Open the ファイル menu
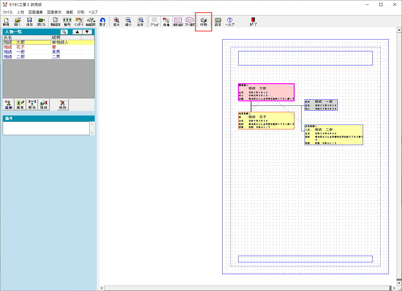Viewport: 402px width, 291px height. (8, 12)
